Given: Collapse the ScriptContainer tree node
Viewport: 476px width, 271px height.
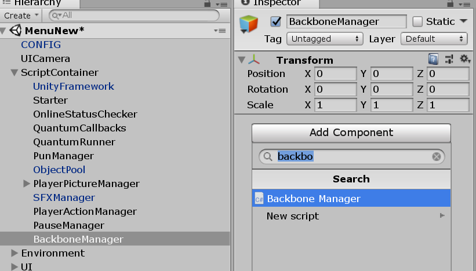Looking at the screenshot, I should [x=14, y=72].
